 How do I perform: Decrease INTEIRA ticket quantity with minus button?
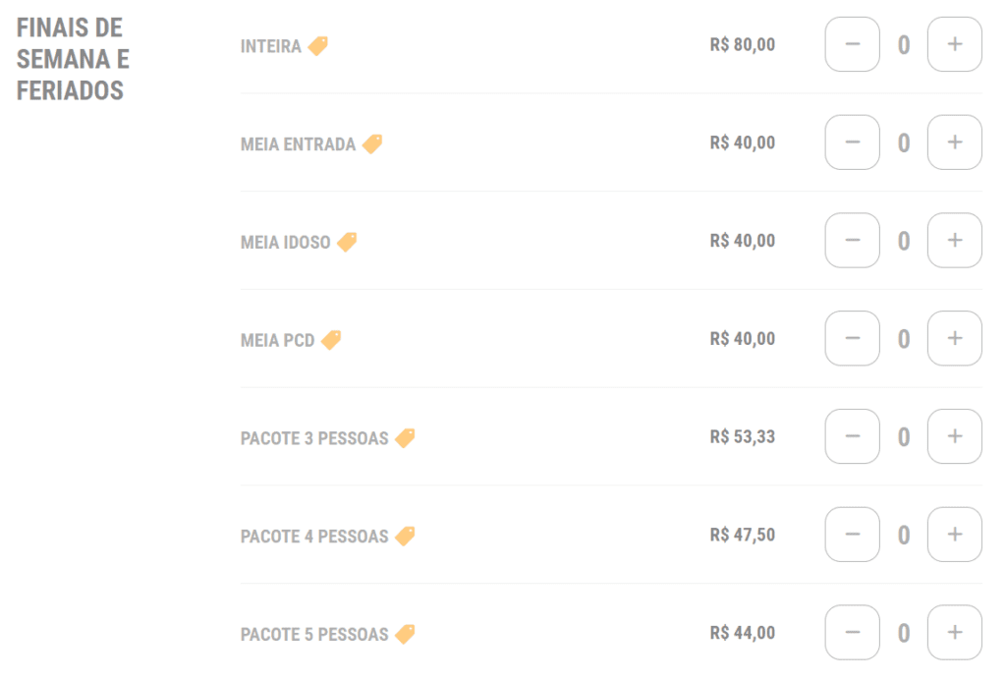[x=852, y=44]
